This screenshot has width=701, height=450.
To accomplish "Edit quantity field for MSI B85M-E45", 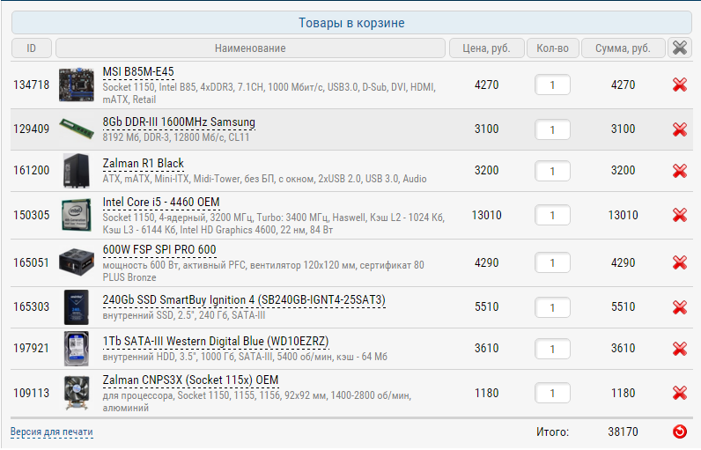I will (552, 85).
